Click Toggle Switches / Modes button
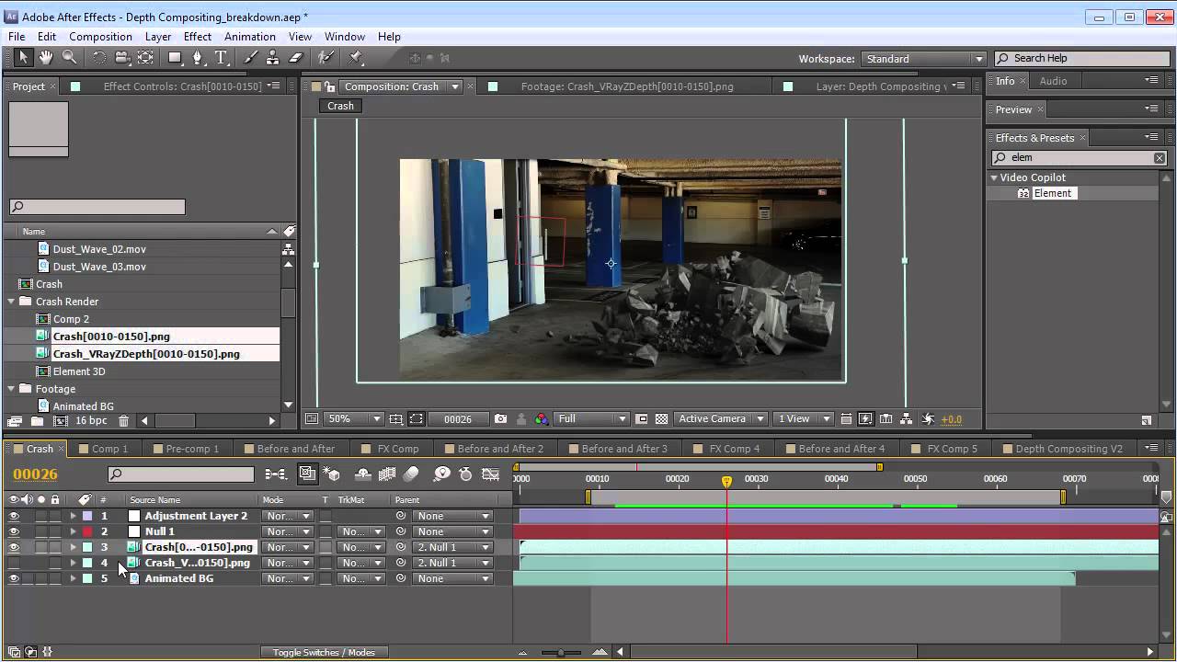This screenshot has height=662, width=1177. (324, 652)
